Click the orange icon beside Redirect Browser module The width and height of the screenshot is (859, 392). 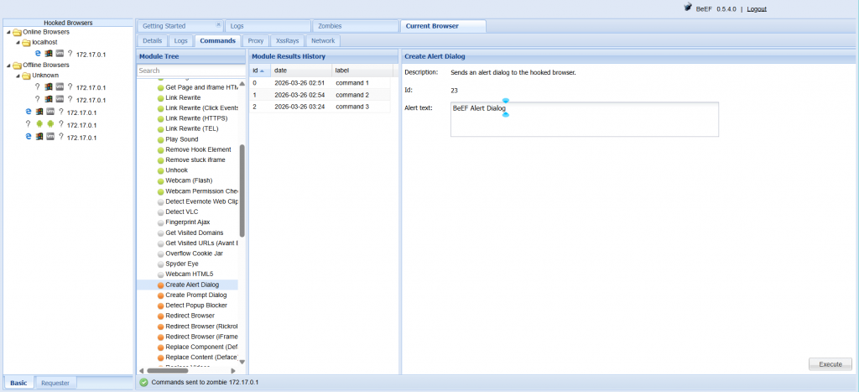160,316
